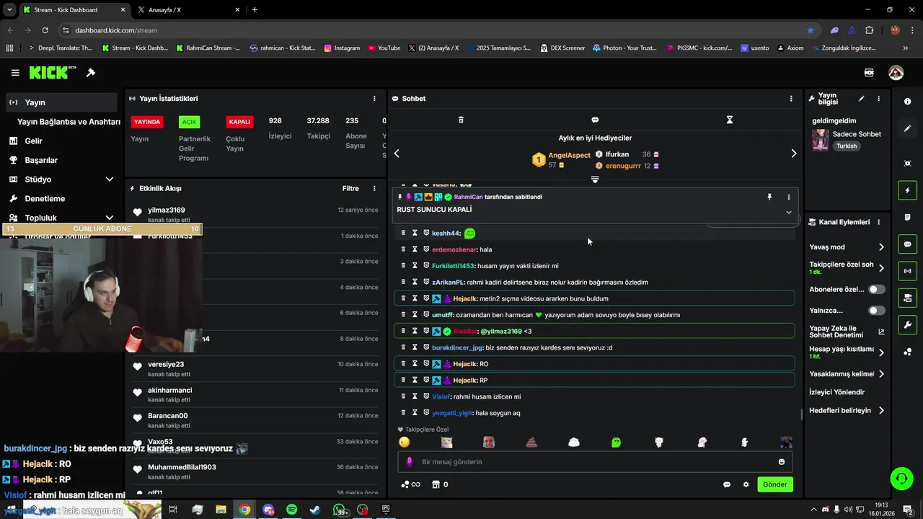Screen dimensions: 923x519
Task: Click the trash icon in Sohbet panel
Action: click(x=461, y=120)
